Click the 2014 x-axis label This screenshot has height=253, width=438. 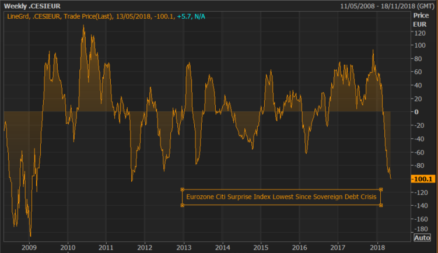click(x=223, y=247)
